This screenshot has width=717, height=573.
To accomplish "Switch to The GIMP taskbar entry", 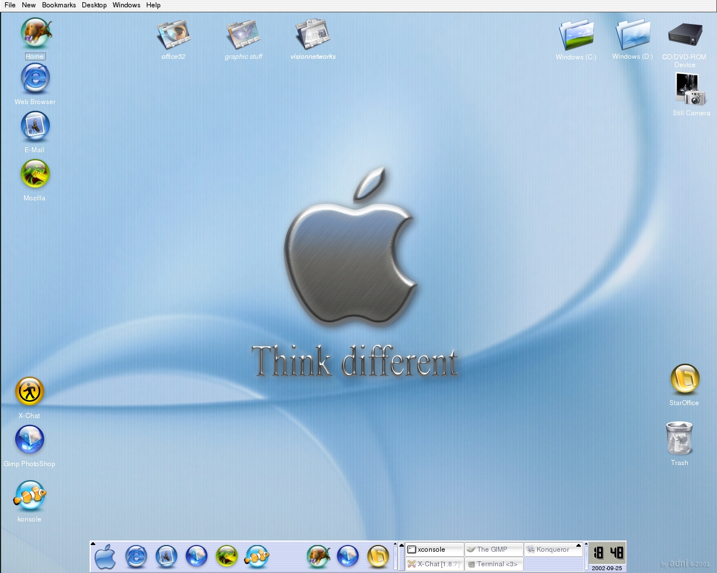I will 494,549.
